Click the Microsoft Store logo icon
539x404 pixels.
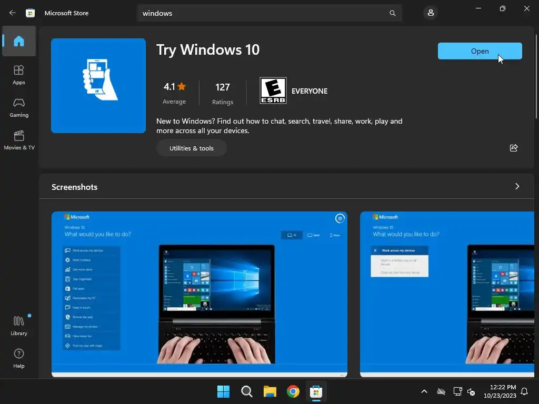(x=30, y=13)
